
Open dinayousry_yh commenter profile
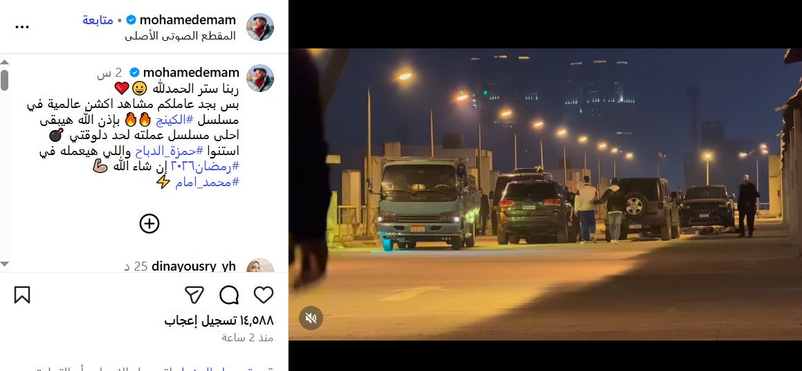[x=194, y=266]
